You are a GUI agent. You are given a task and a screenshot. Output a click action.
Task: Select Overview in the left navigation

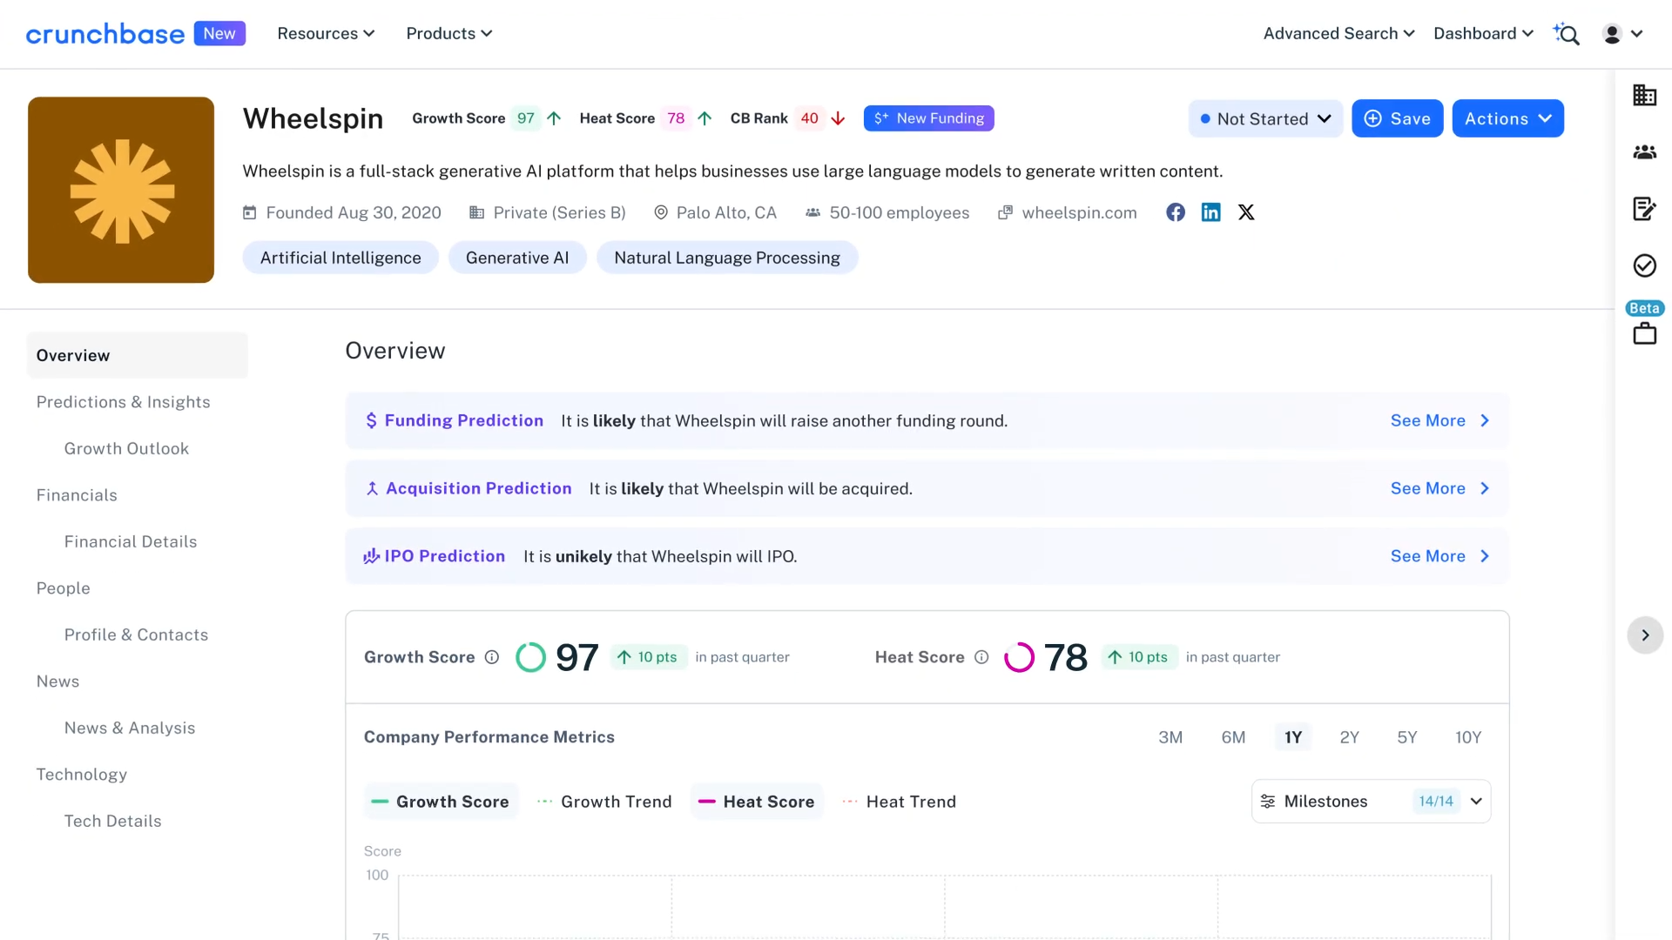pyautogui.click(x=138, y=355)
